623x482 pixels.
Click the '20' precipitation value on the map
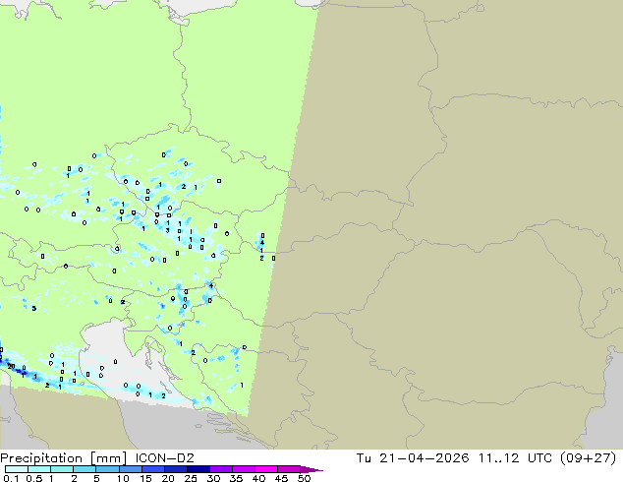[11, 366]
